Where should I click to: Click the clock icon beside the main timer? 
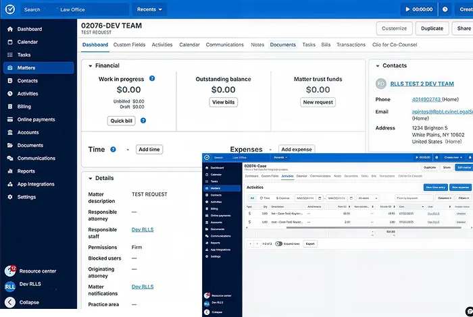tap(445, 9)
